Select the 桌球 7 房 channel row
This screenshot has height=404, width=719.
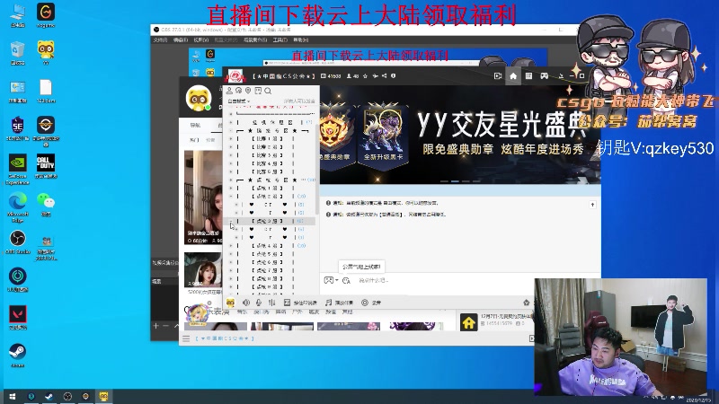click(268, 271)
